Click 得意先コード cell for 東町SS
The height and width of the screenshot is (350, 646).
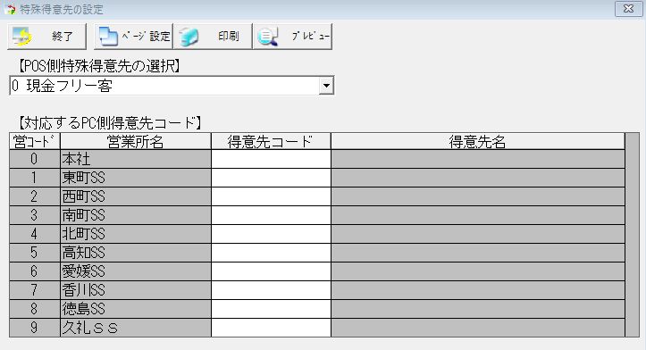click(271, 178)
